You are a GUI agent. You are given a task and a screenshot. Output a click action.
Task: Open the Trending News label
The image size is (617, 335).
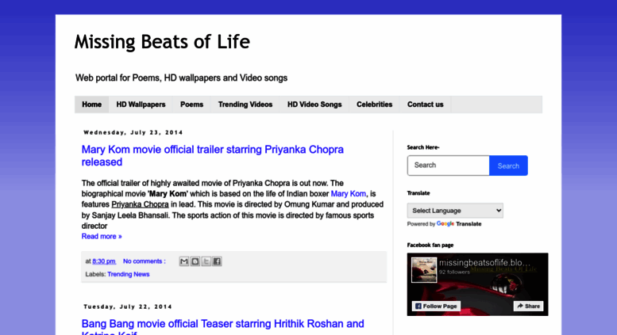(x=129, y=274)
